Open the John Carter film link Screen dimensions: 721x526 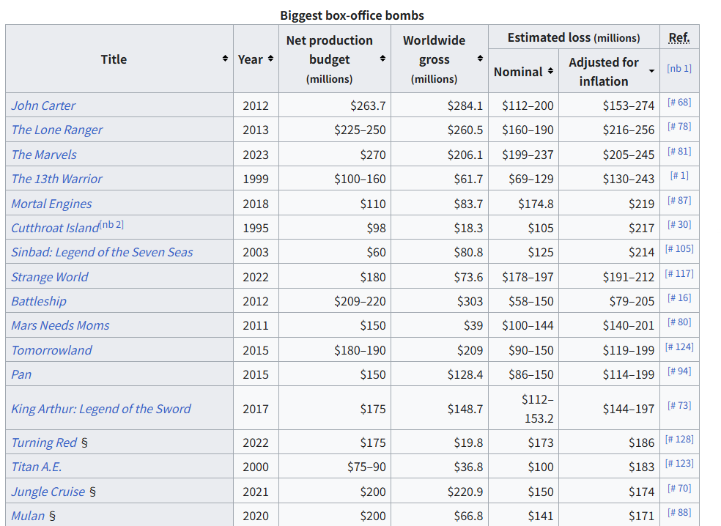click(43, 105)
